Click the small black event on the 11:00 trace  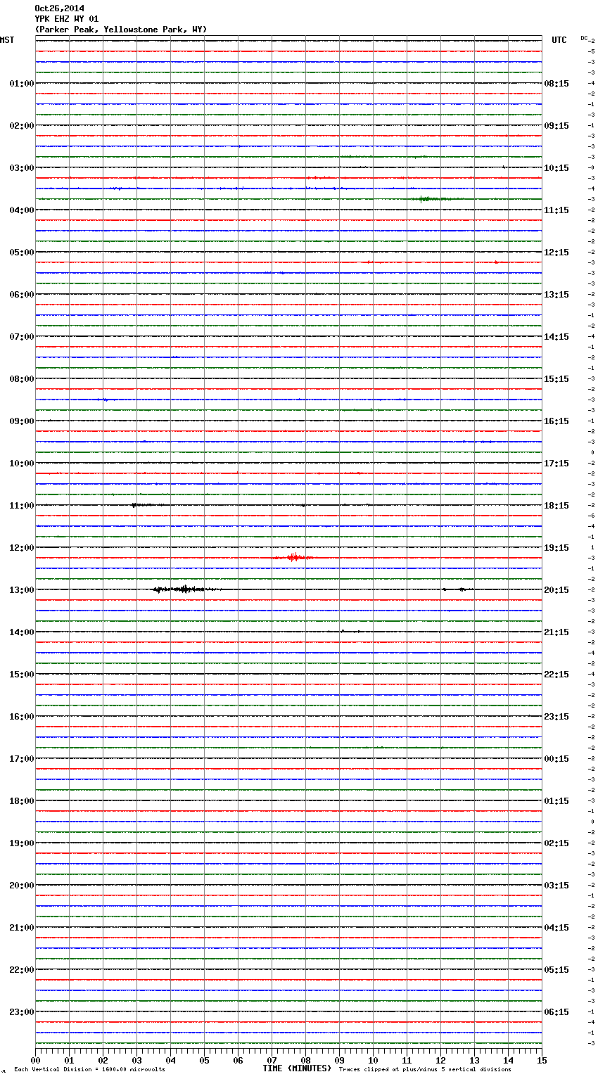tap(149, 505)
